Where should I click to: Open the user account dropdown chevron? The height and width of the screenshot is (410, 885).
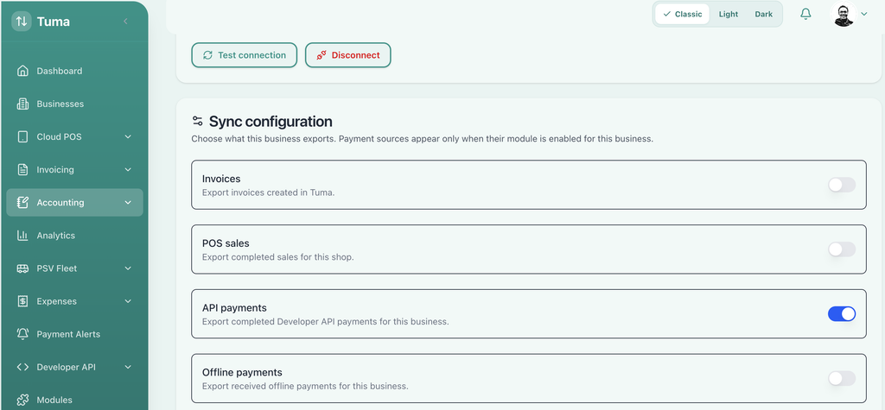(x=864, y=14)
